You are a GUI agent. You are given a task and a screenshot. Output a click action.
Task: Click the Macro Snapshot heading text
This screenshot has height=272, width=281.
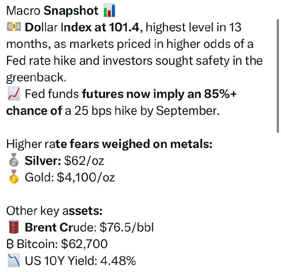click(x=52, y=11)
